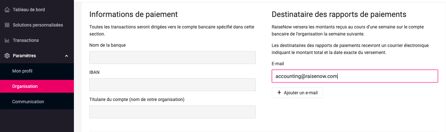
Task: Open the Mon profil settings page
Action: click(x=22, y=71)
